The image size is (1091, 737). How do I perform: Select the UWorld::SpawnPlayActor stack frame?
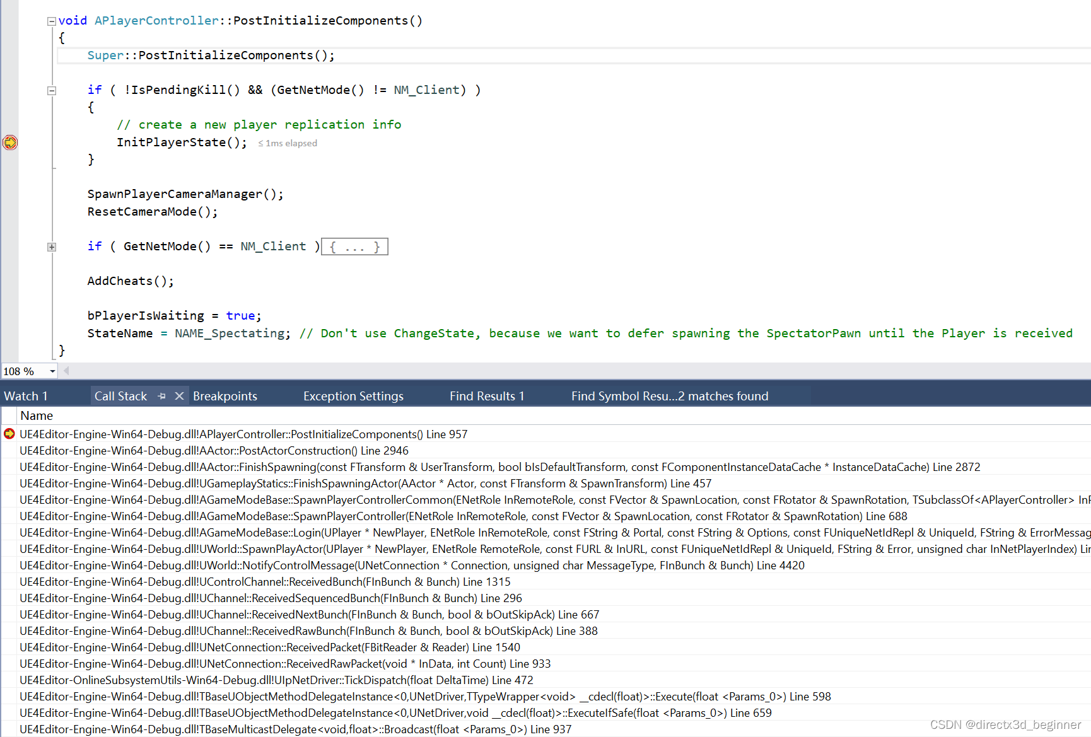[555, 548]
